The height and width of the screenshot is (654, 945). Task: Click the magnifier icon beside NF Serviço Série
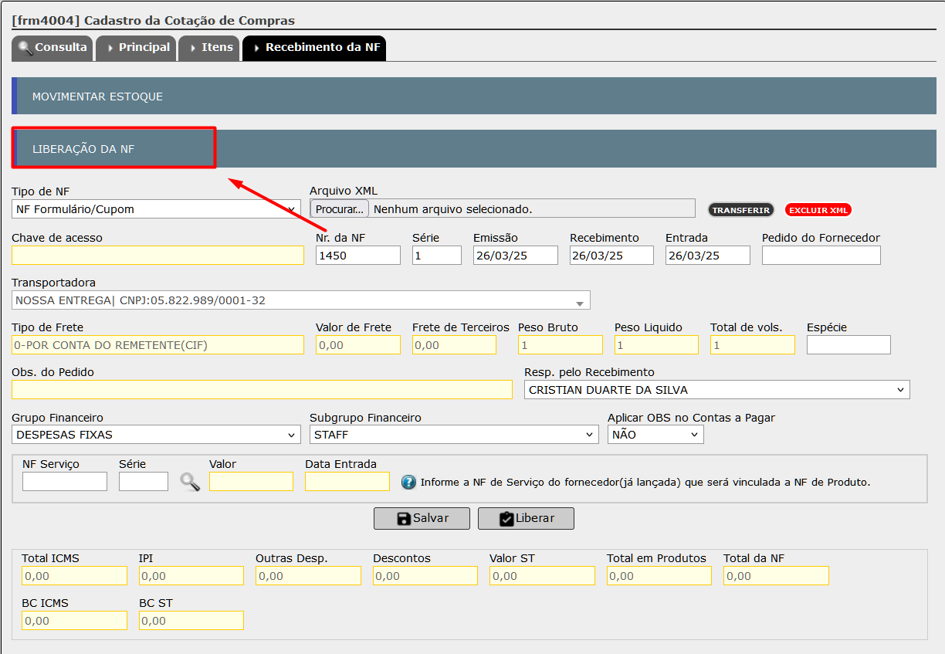(190, 482)
